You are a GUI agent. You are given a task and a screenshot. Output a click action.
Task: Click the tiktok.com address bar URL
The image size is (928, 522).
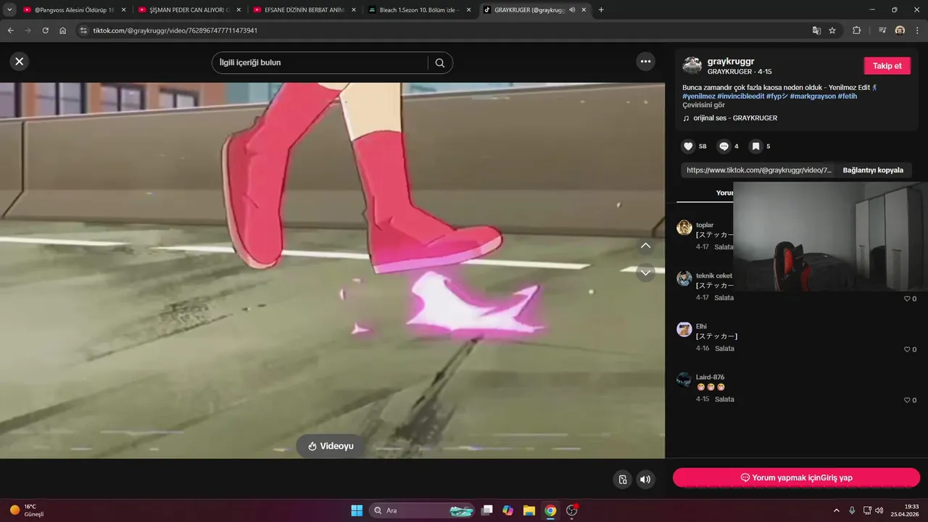pos(175,30)
